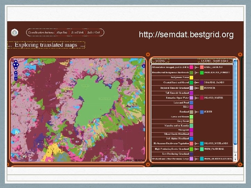Select the SCRUB blue swatch
This screenshot has height=188, width=251.
pos(202,112)
